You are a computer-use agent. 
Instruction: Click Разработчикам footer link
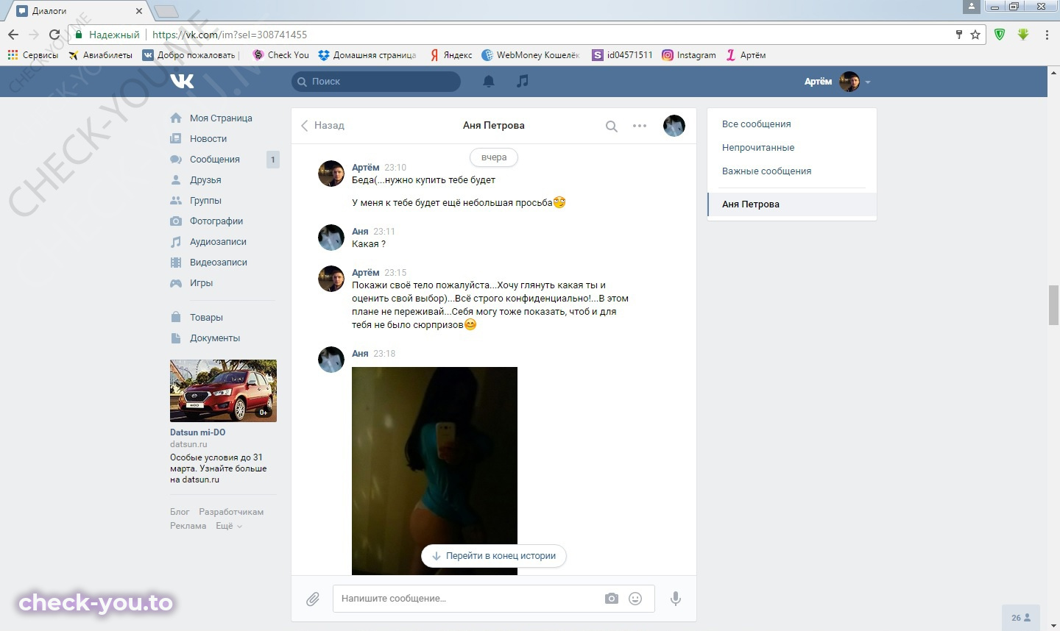[x=231, y=512]
